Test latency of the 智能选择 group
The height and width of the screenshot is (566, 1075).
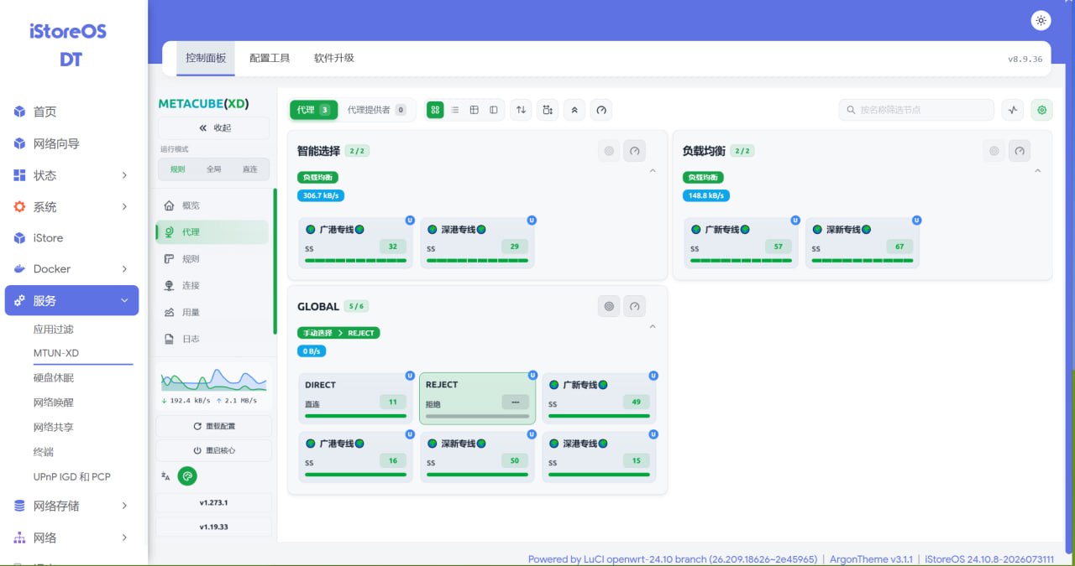[635, 151]
